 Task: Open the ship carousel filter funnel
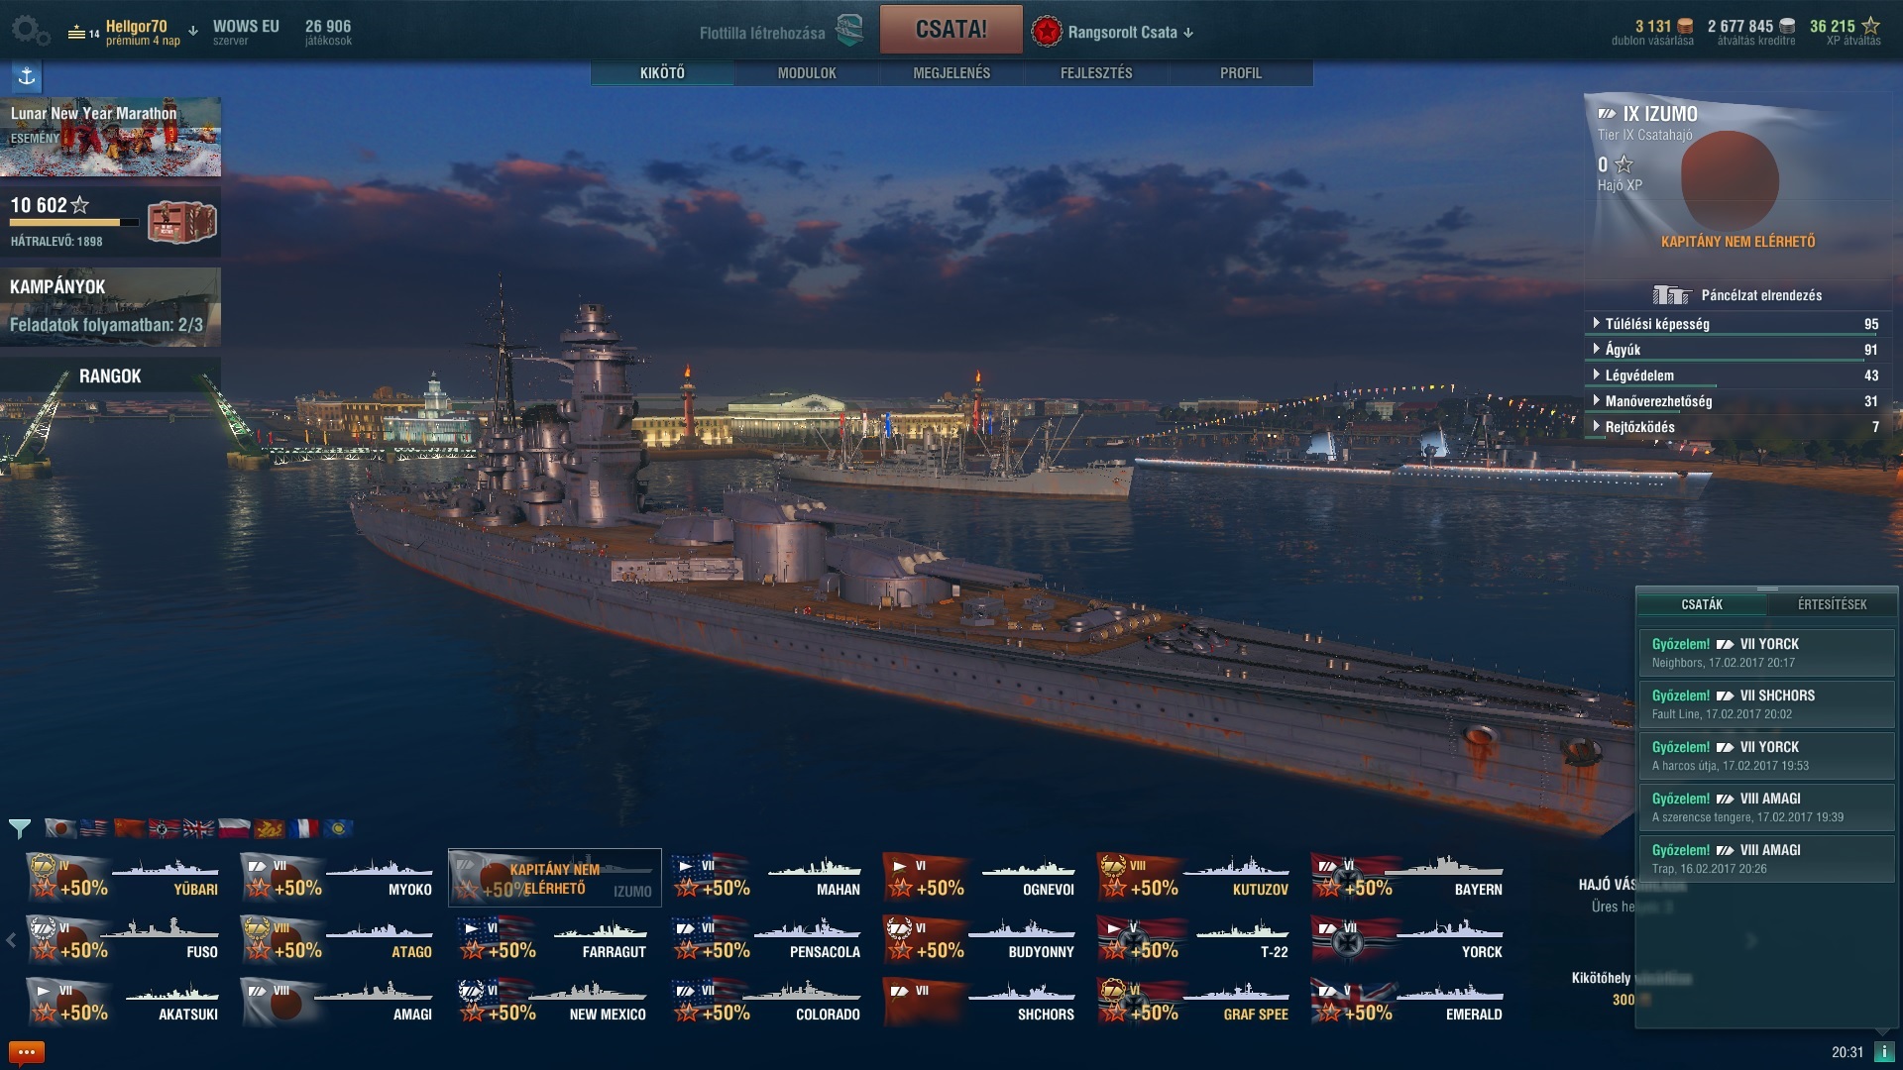tap(20, 828)
